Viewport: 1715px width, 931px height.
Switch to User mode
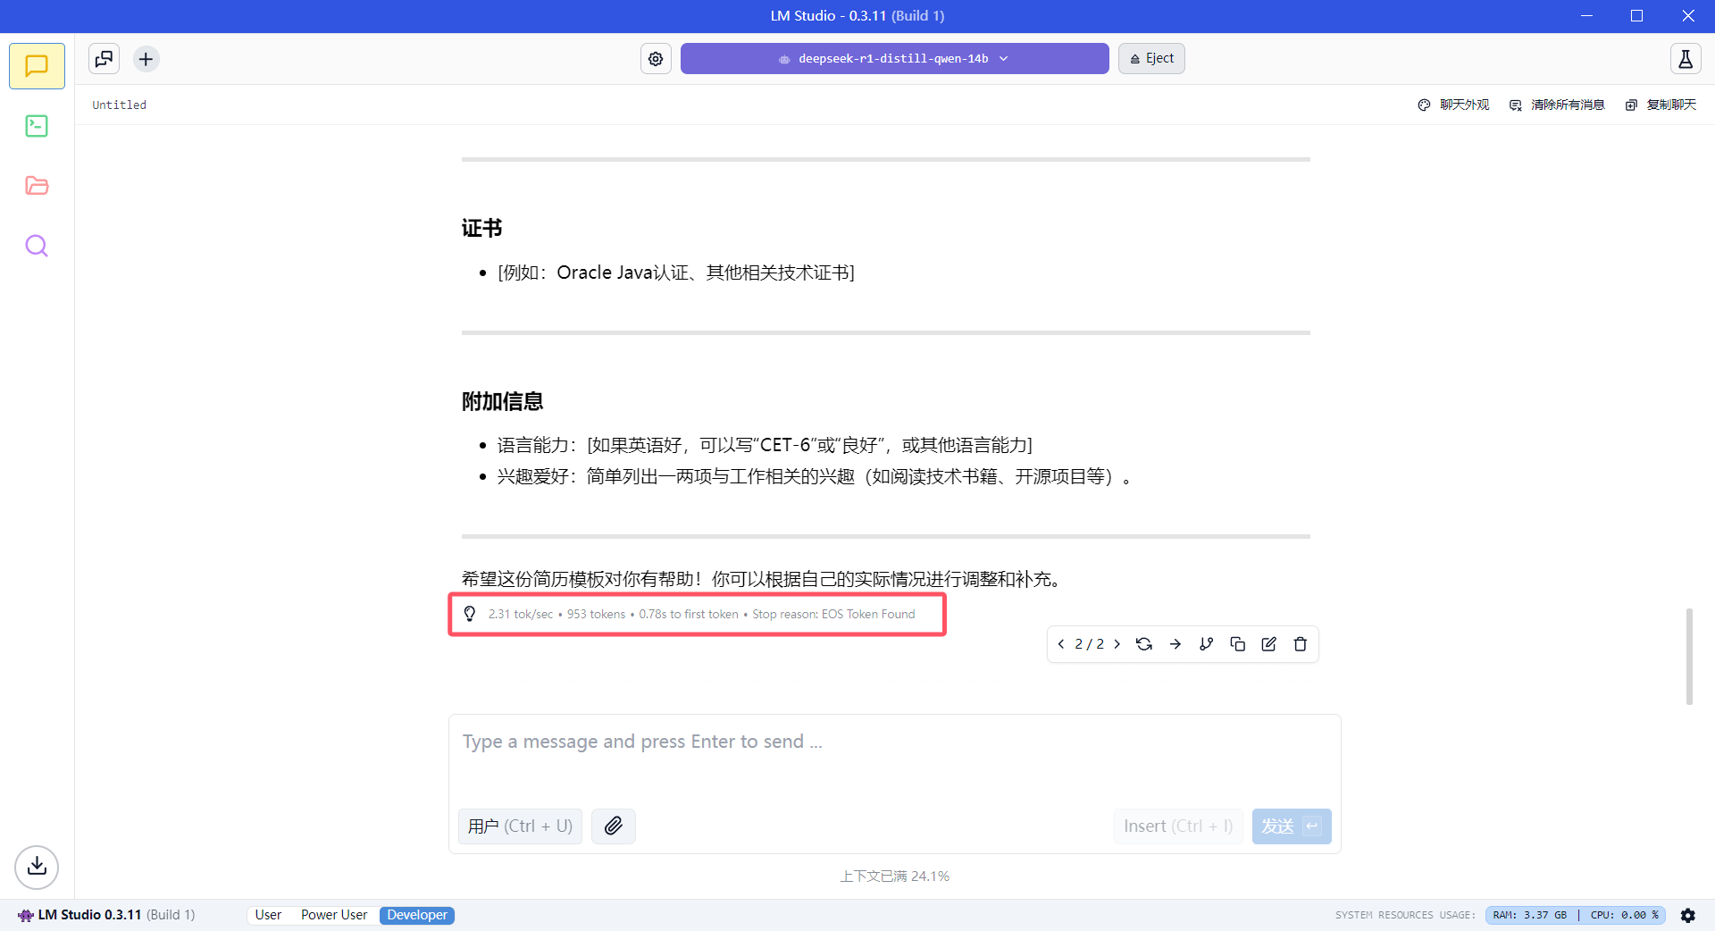[268, 915]
